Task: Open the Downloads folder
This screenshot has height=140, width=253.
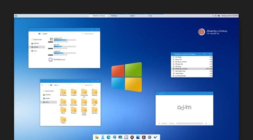Action: coord(74,102)
